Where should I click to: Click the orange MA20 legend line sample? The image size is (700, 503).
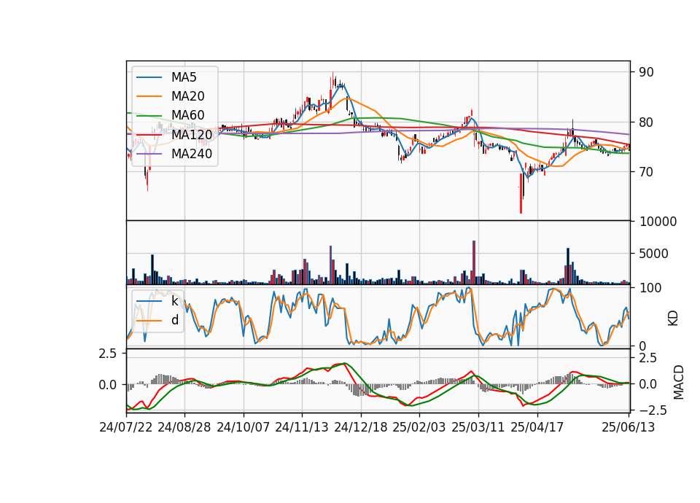(149, 96)
